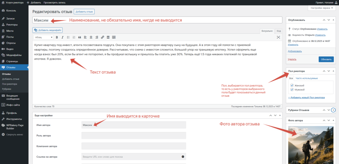This screenshot has width=339, height=164.
Task: Collapse the Еще настройки panel
Action: click(280, 115)
